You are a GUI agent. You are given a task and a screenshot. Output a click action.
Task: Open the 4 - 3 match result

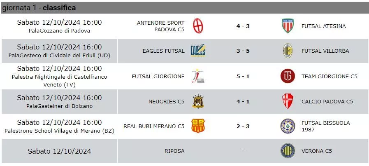click(x=243, y=26)
